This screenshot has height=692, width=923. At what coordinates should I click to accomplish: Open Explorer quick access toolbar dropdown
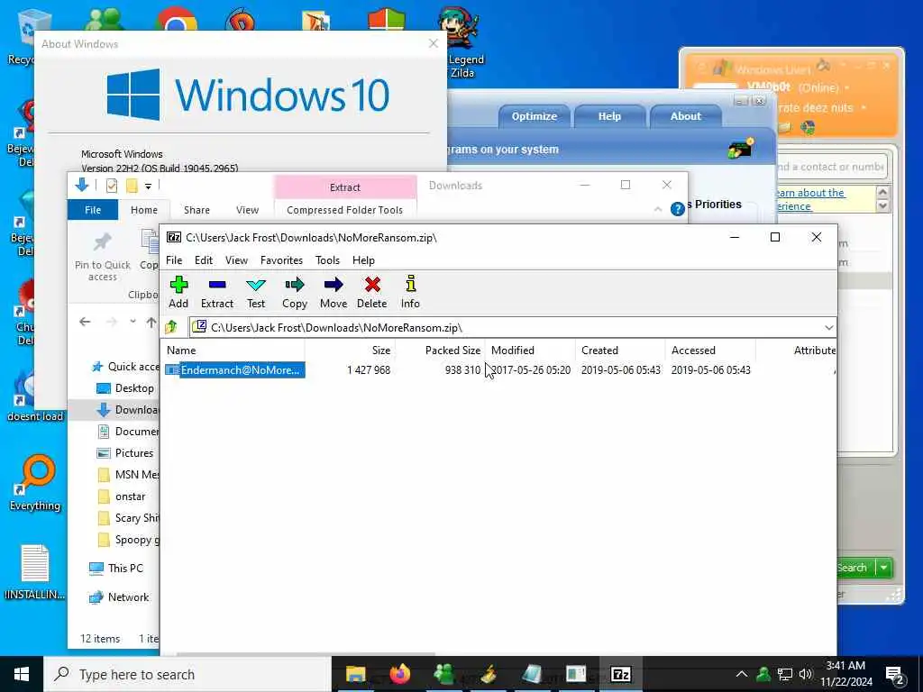click(149, 187)
